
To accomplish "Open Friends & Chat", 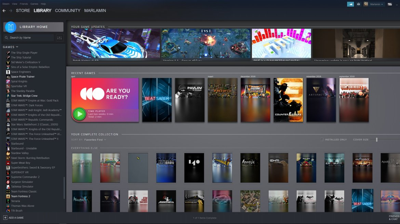I will pos(394,218).
